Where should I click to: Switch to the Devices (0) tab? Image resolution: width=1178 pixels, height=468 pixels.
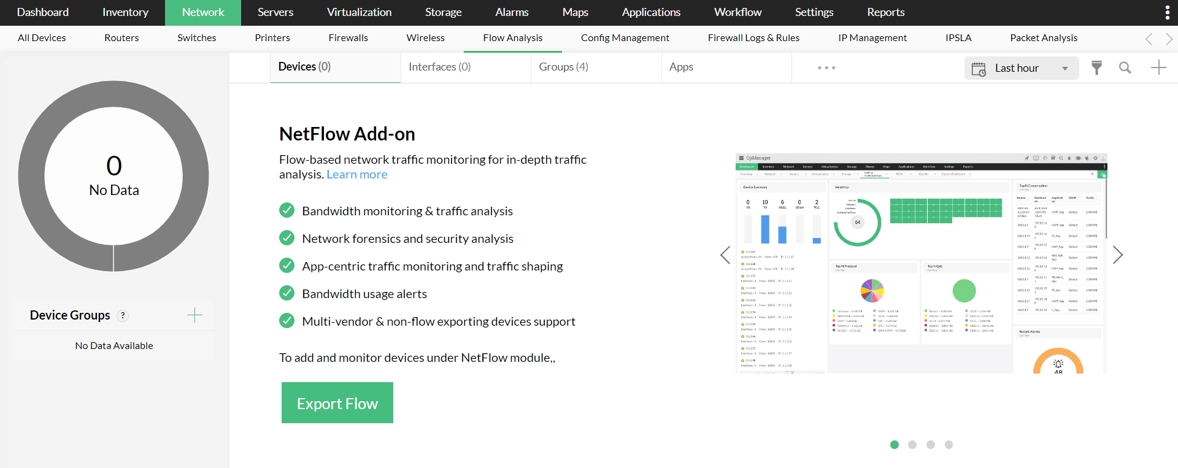[x=336, y=67]
